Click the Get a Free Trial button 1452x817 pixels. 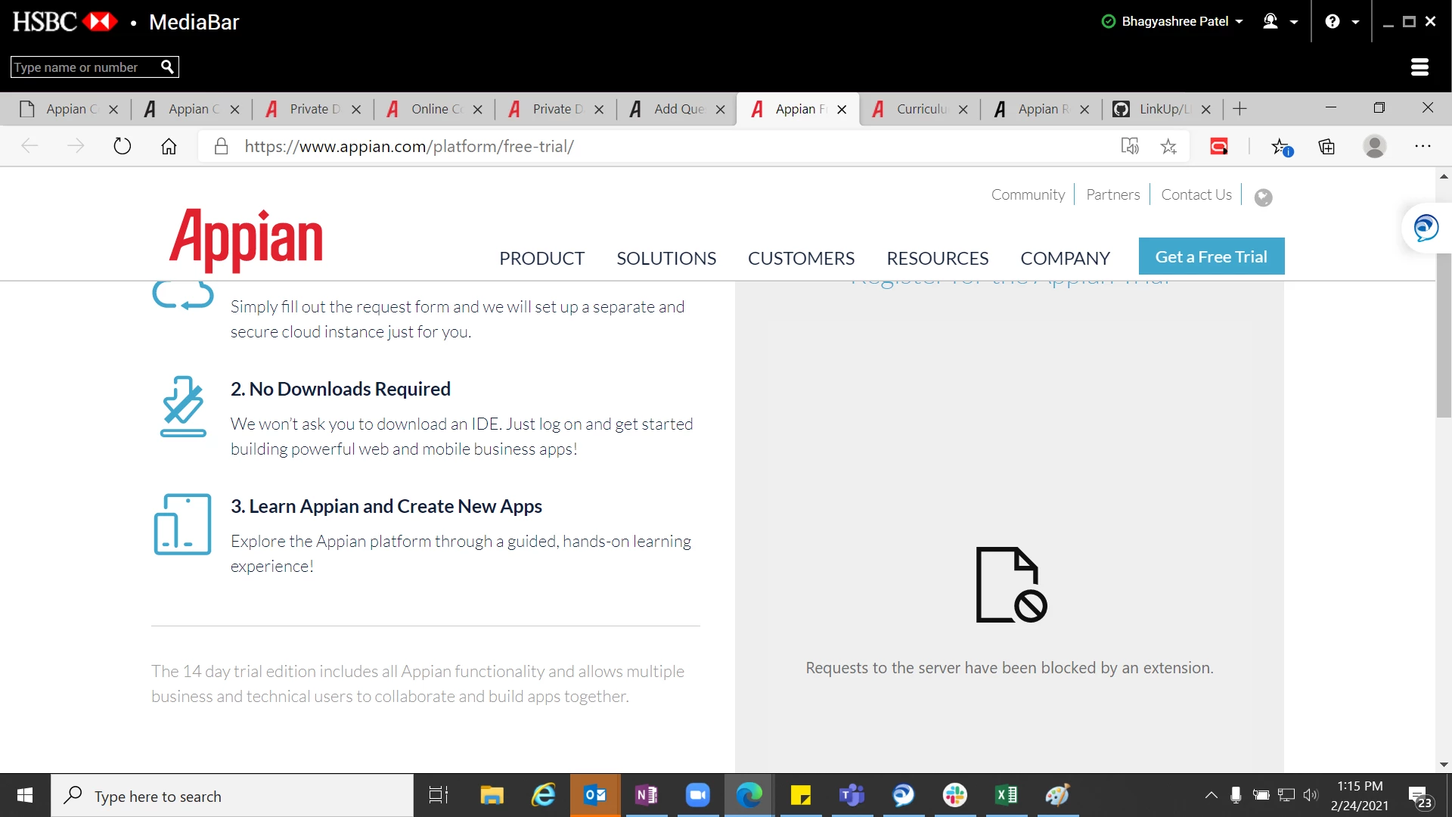pyautogui.click(x=1212, y=256)
